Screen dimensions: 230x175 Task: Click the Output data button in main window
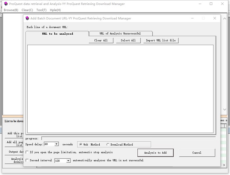[x=14, y=152]
